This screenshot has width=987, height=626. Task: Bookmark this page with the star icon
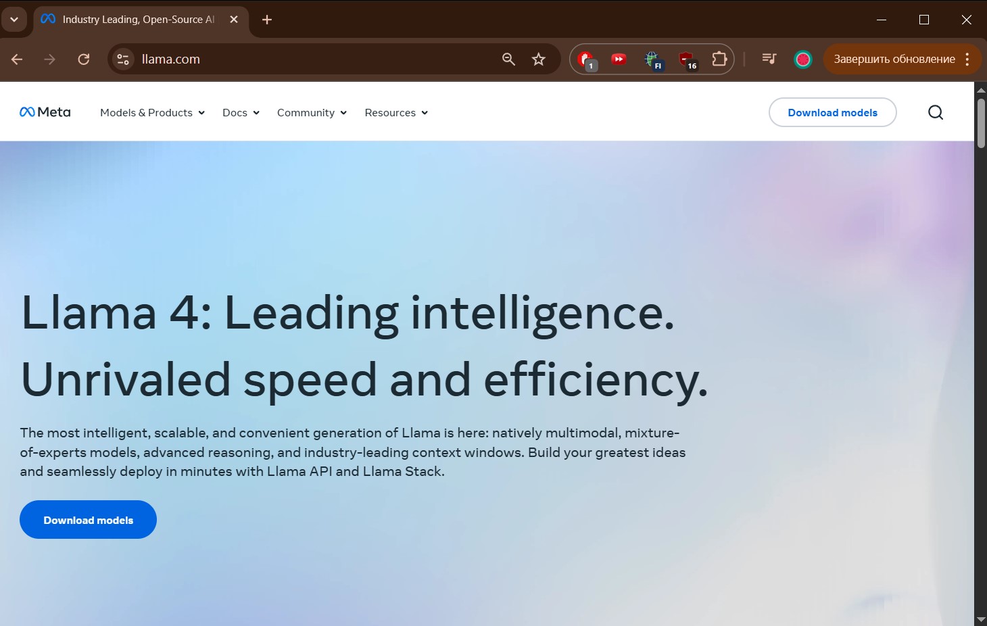(x=538, y=59)
